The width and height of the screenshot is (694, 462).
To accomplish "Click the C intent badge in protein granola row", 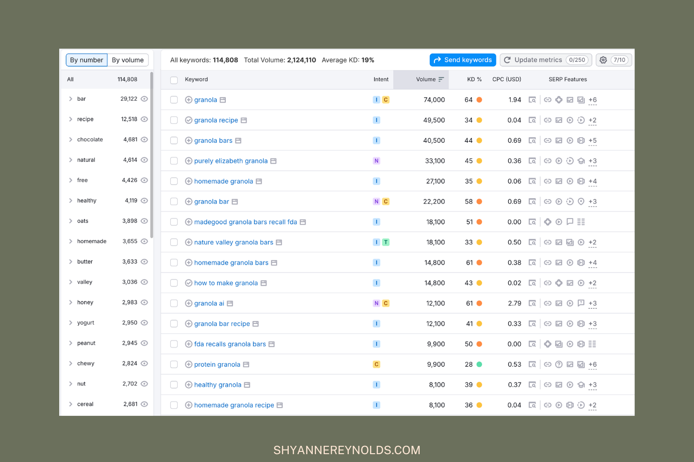I will tap(377, 365).
